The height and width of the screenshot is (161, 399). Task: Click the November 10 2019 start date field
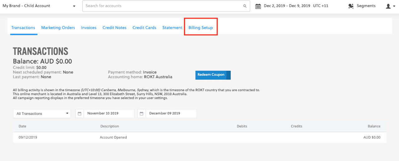coord(109,113)
